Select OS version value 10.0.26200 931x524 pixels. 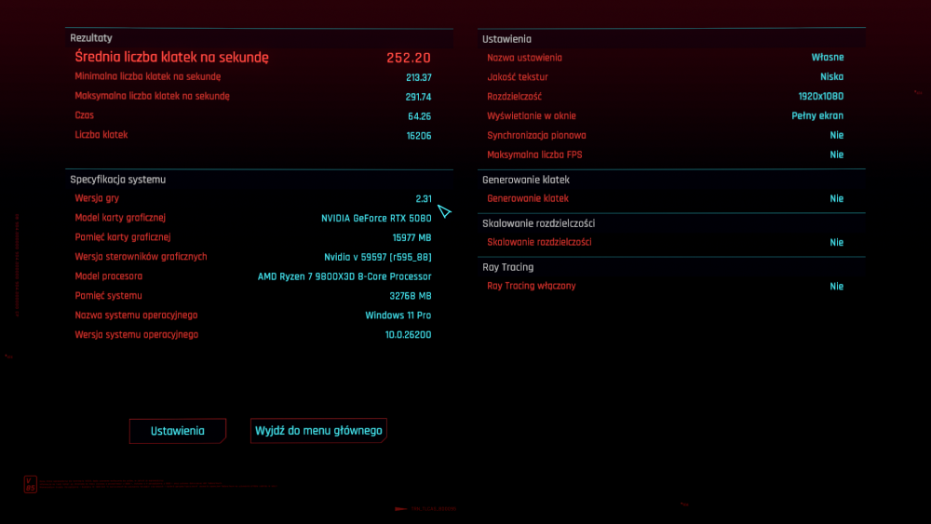click(x=408, y=335)
